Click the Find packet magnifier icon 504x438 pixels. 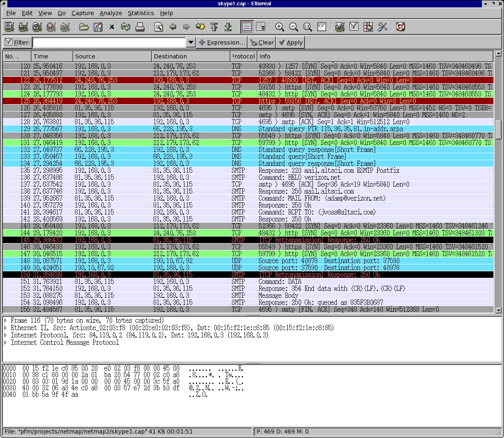pyautogui.click(x=159, y=27)
